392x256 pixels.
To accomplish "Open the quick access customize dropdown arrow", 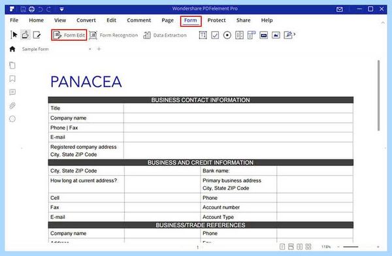I will [x=62, y=10].
